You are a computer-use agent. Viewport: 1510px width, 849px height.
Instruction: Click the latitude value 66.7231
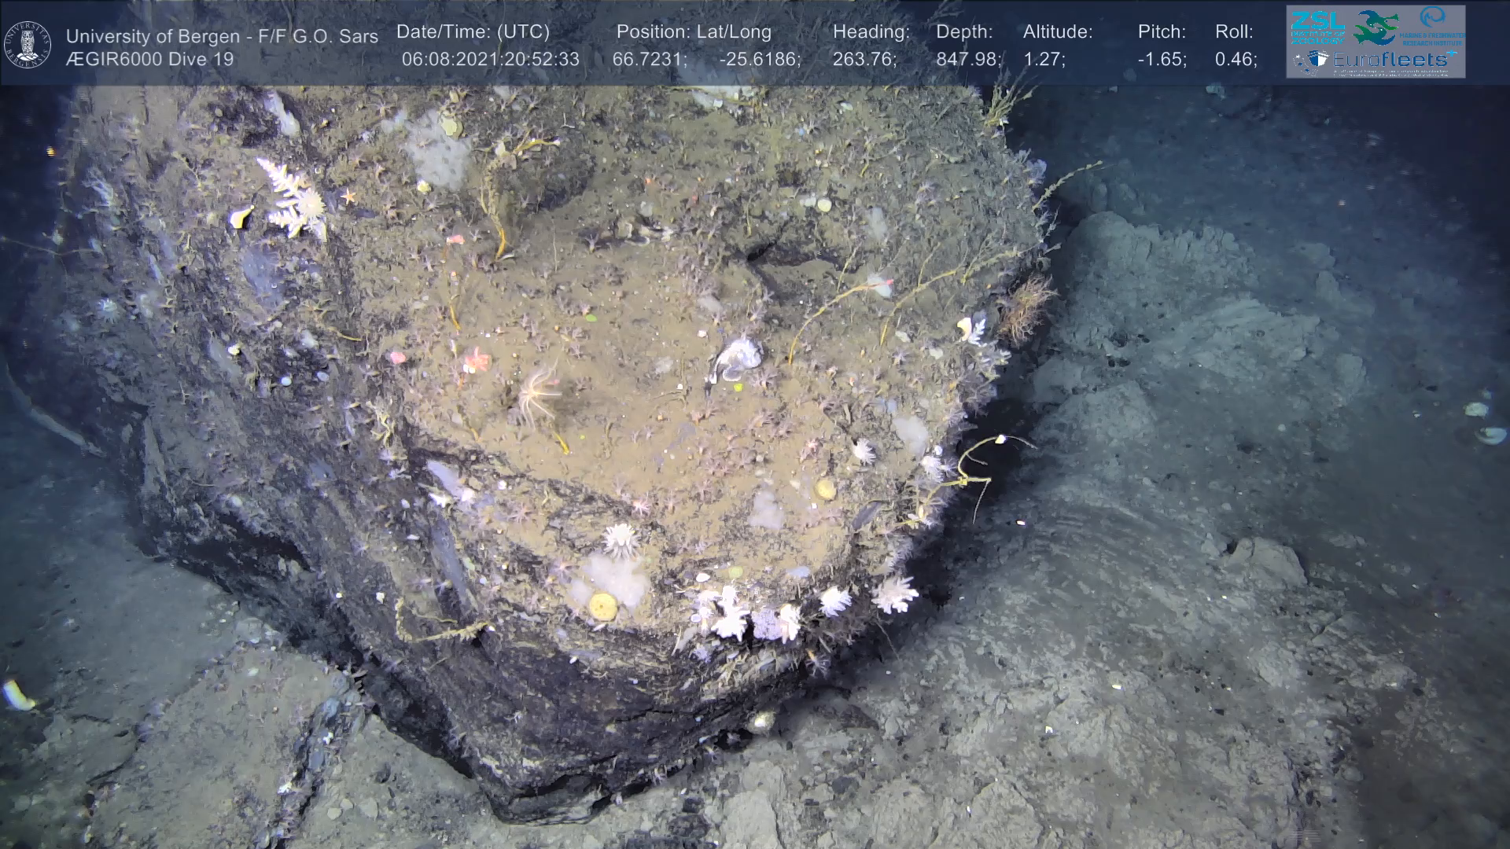pos(649,60)
